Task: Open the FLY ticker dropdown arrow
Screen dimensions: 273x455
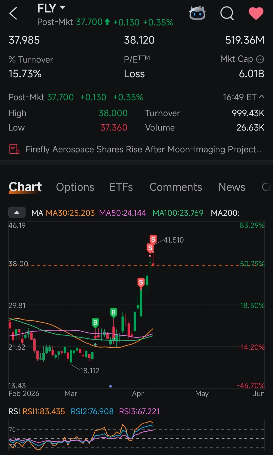Action: click(62, 8)
